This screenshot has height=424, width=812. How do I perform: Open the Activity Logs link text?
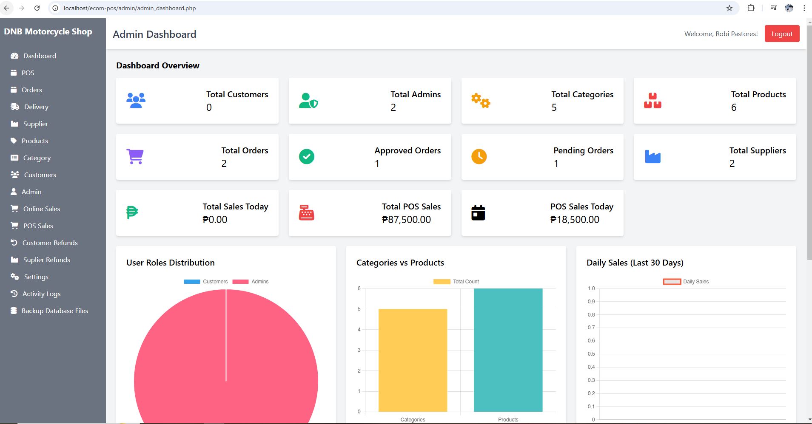coord(41,294)
